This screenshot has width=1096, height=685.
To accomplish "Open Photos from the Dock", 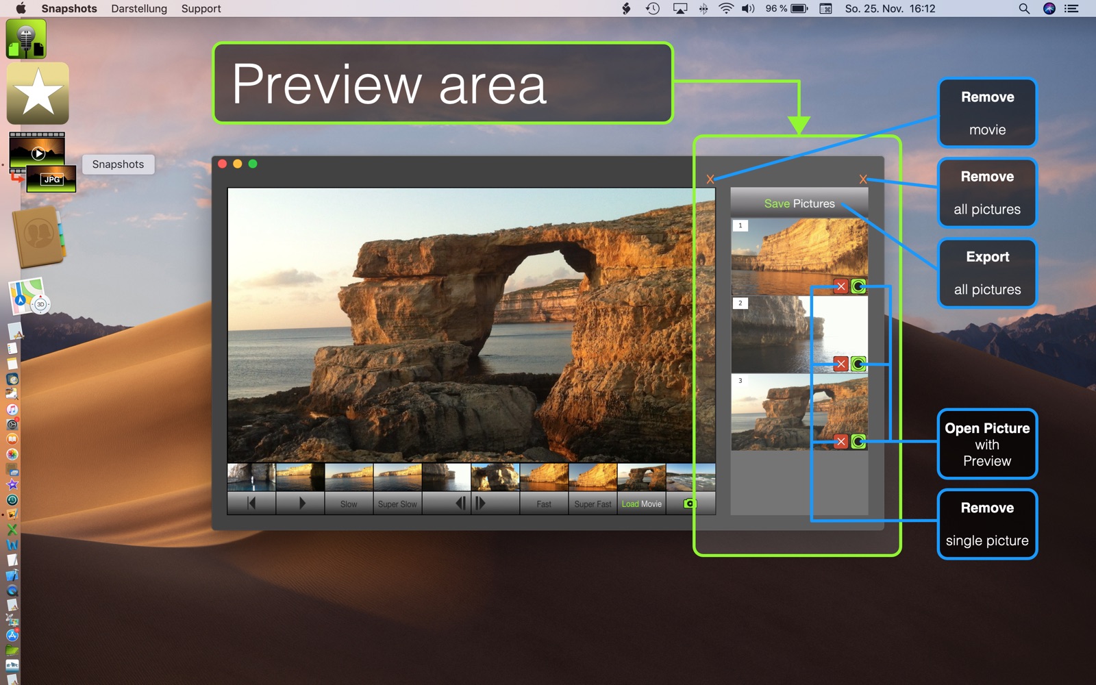I will pyautogui.click(x=12, y=454).
